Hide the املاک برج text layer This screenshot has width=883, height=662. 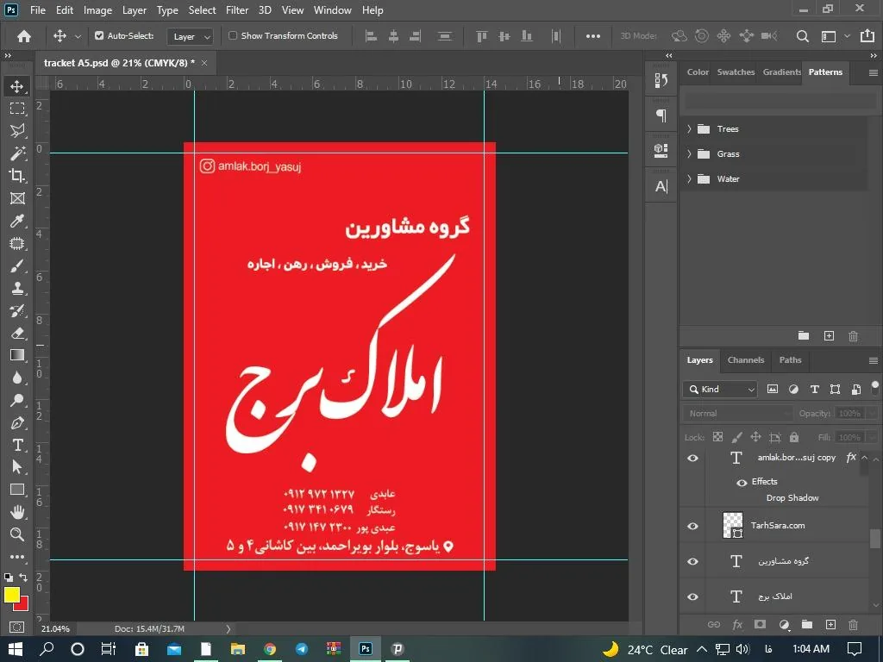(693, 596)
